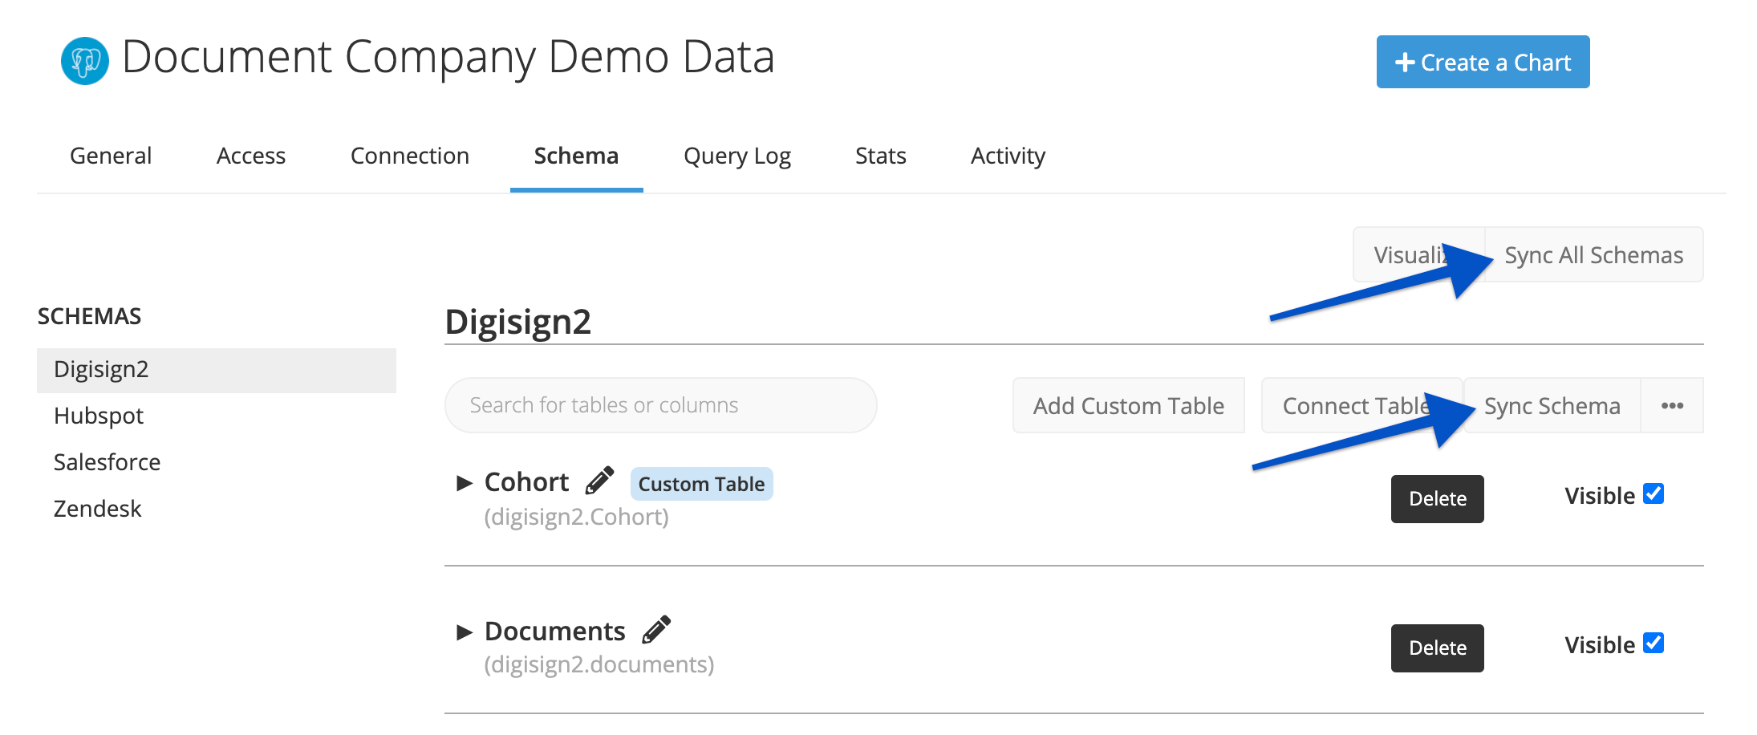Click the Create a Chart button
The width and height of the screenshot is (1757, 735).
(1483, 62)
